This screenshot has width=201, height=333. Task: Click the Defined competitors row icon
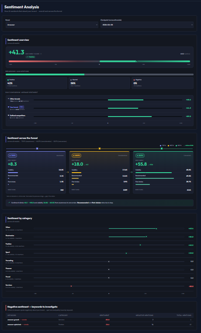(8, 115)
